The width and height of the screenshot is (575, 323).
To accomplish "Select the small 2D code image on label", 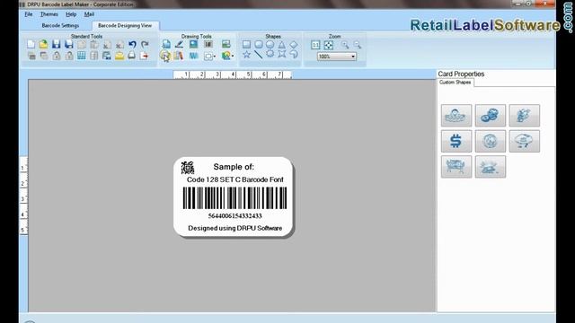I will coord(188,168).
